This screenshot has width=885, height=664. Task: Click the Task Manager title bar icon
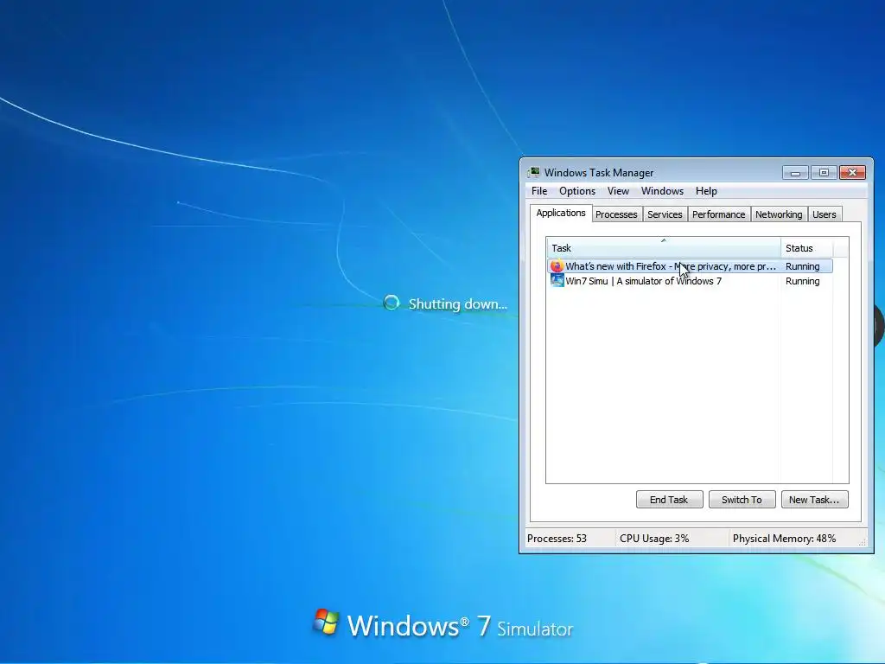click(533, 172)
